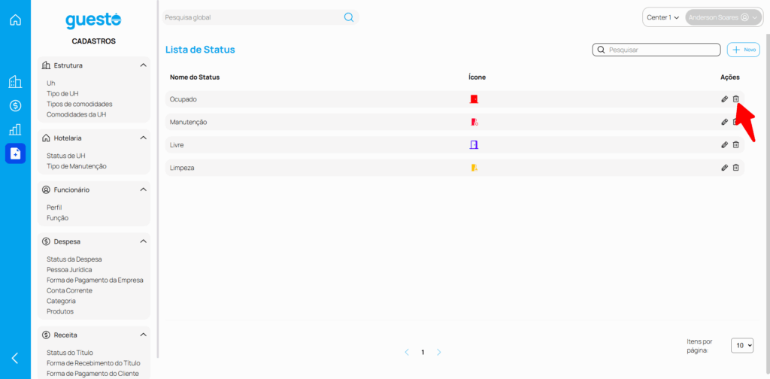Collapse the Estrutura section
Viewport: 770px width, 379px height.
coord(143,65)
